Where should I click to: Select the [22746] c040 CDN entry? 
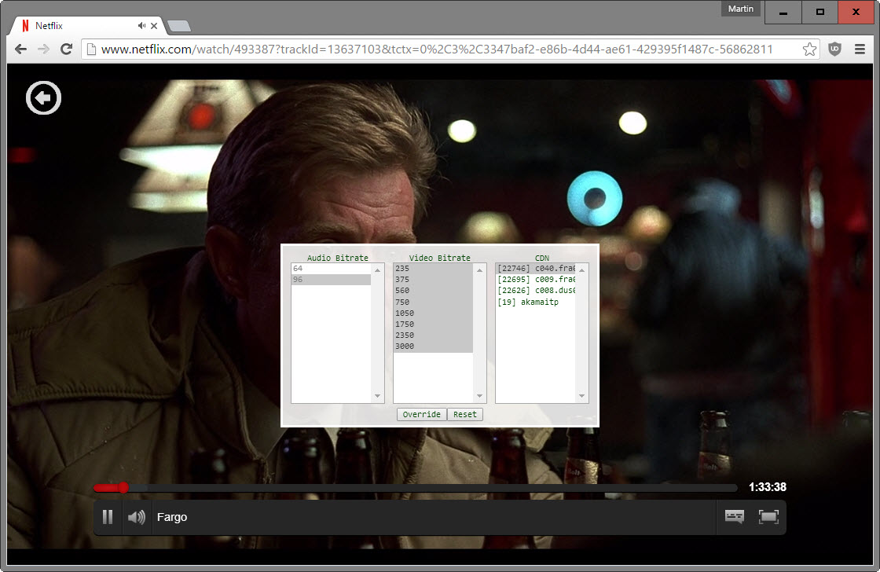[536, 269]
